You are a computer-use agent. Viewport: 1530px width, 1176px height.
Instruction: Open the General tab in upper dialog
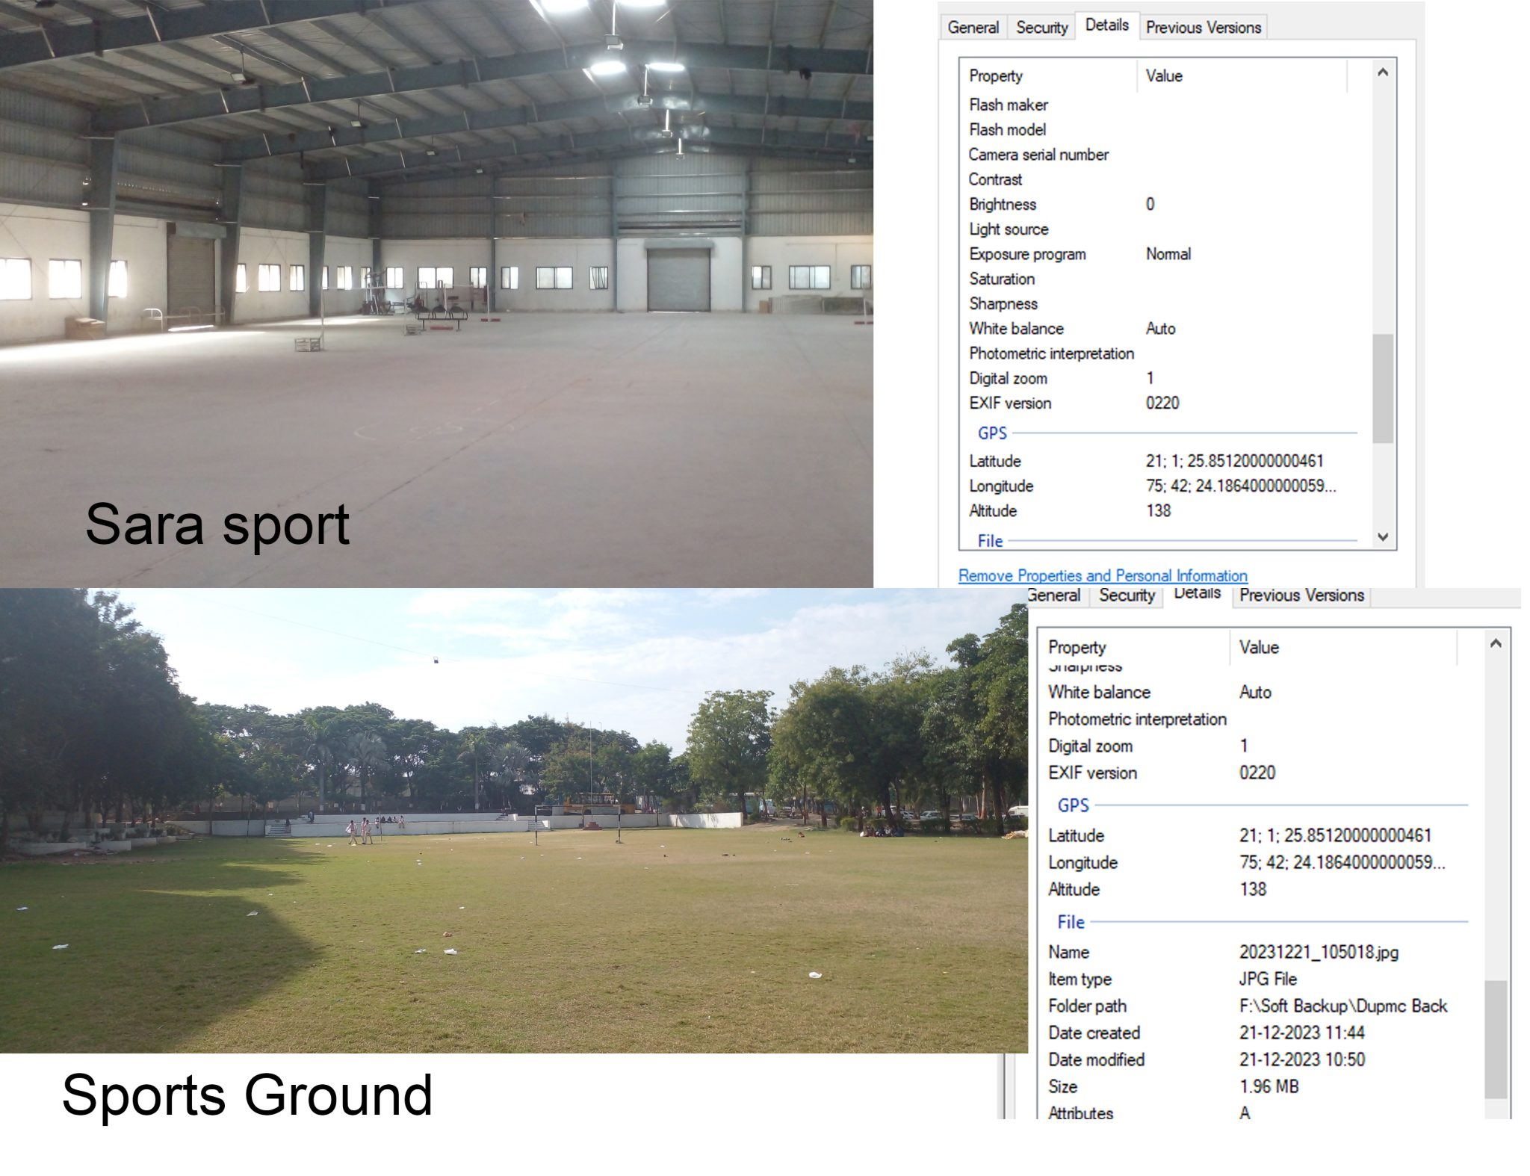pyautogui.click(x=973, y=28)
